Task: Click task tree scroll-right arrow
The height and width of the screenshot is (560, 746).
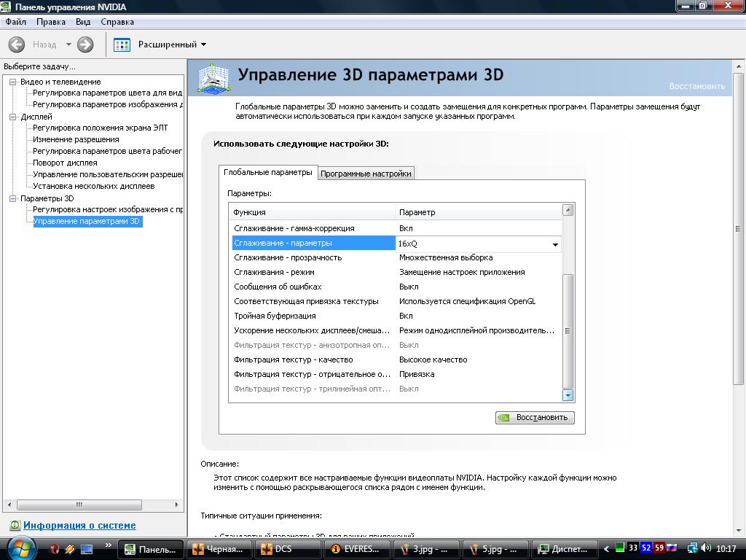Action: tap(177, 505)
